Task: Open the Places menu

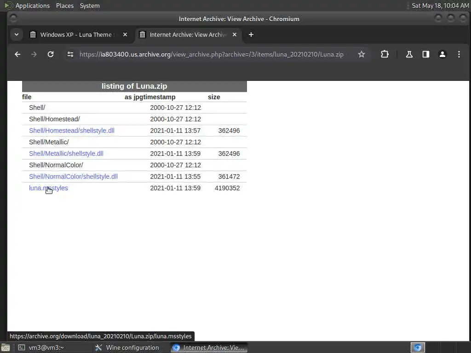Action: [64, 6]
